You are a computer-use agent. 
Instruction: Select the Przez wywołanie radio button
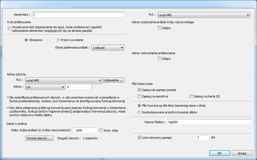[x=58, y=40]
